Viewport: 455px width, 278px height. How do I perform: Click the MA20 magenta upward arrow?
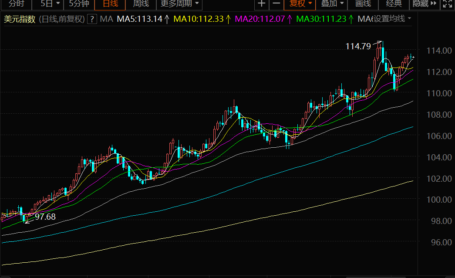pos(290,19)
